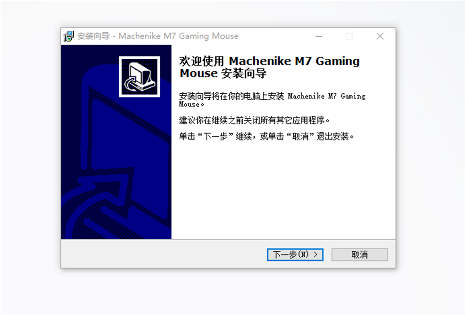Click the disabled maximize button
465x315 pixels.
pos(349,36)
